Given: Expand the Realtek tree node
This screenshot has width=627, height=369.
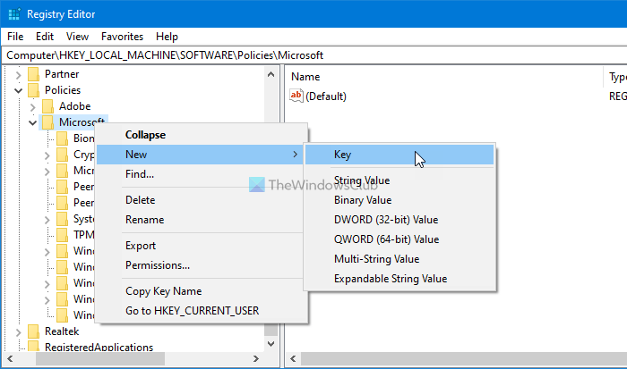Looking at the screenshot, I should [x=18, y=331].
